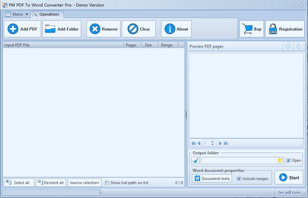This screenshot has width=308, height=198.
Task: Toggle Show full path on list
Action: [107, 183]
